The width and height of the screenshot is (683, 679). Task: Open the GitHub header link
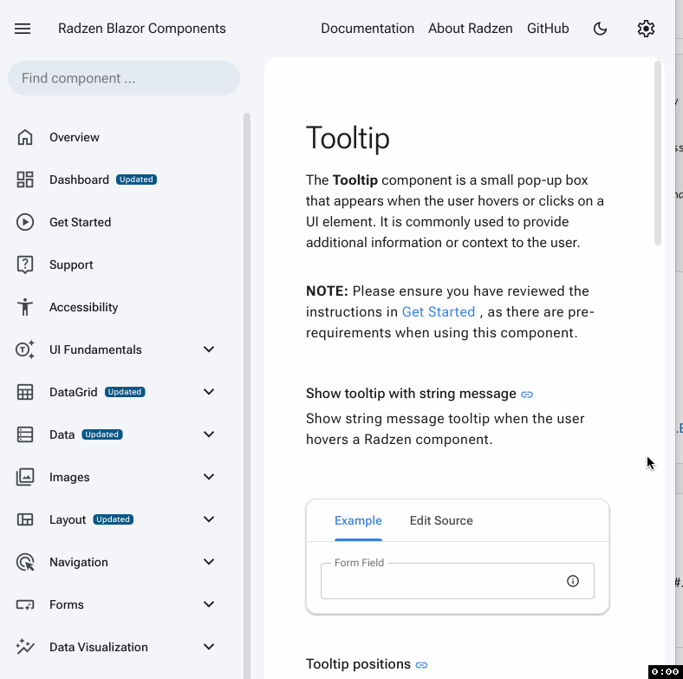point(548,29)
